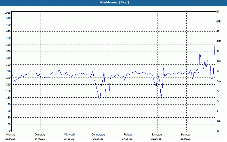
Task: Click the SE compass label near 135
Action: click(219, 101)
